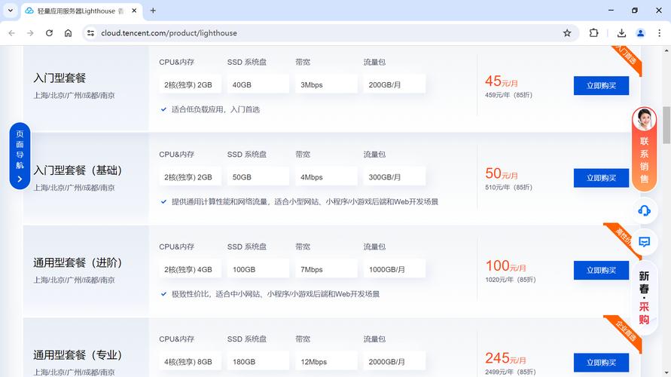The height and width of the screenshot is (377, 671).
Task: Open the chat feedback message icon
Action: pyautogui.click(x=644, y=242)
